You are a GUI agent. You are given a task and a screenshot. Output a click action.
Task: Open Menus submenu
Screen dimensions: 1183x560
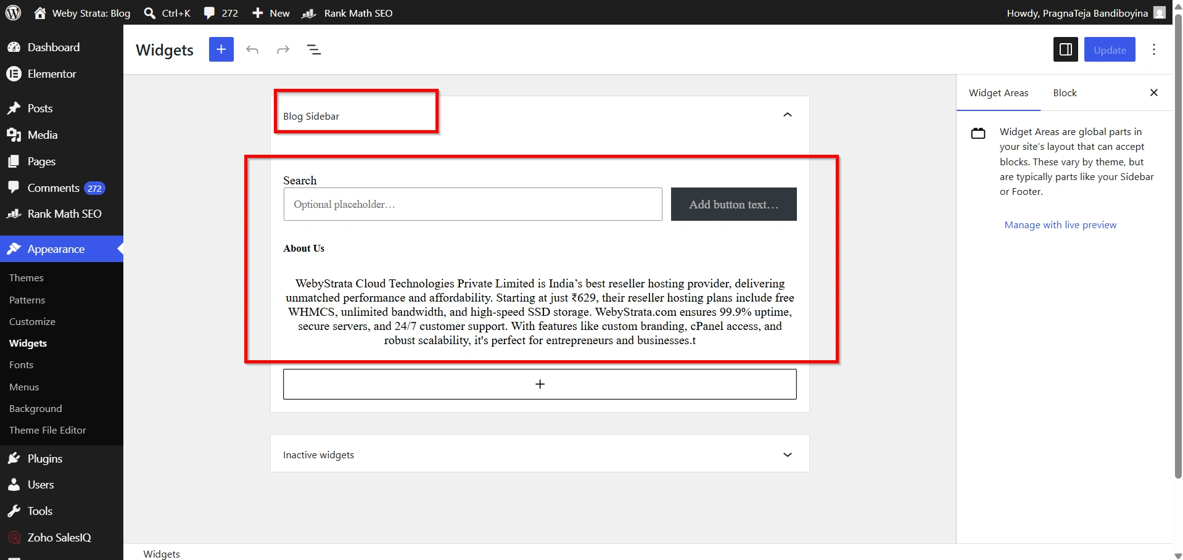tap(24, 387)
